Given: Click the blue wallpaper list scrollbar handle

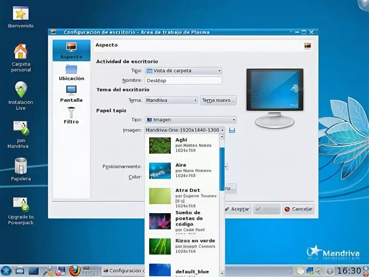Looking at the screenshot, I should tap(222, 169).
